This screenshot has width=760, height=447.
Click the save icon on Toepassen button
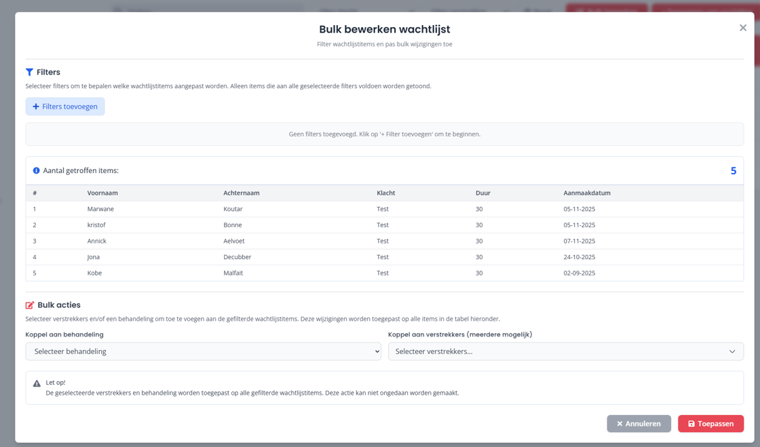[691, 424]
